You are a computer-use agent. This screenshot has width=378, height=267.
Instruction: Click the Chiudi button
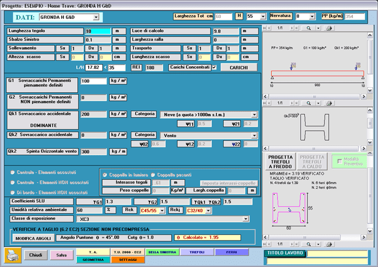coord(36,255)
